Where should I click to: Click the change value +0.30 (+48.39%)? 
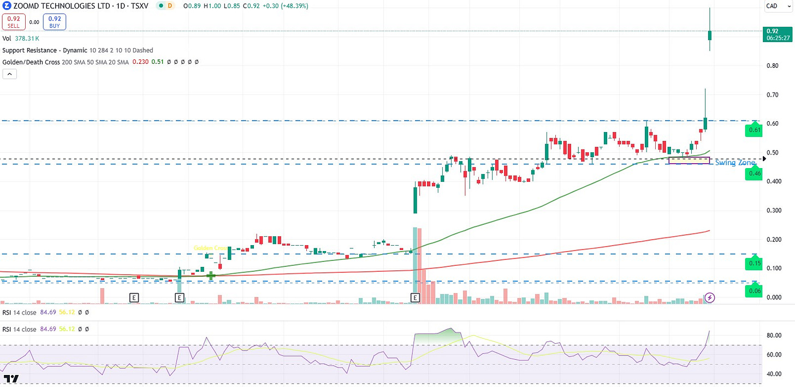(x=284, y=6)
